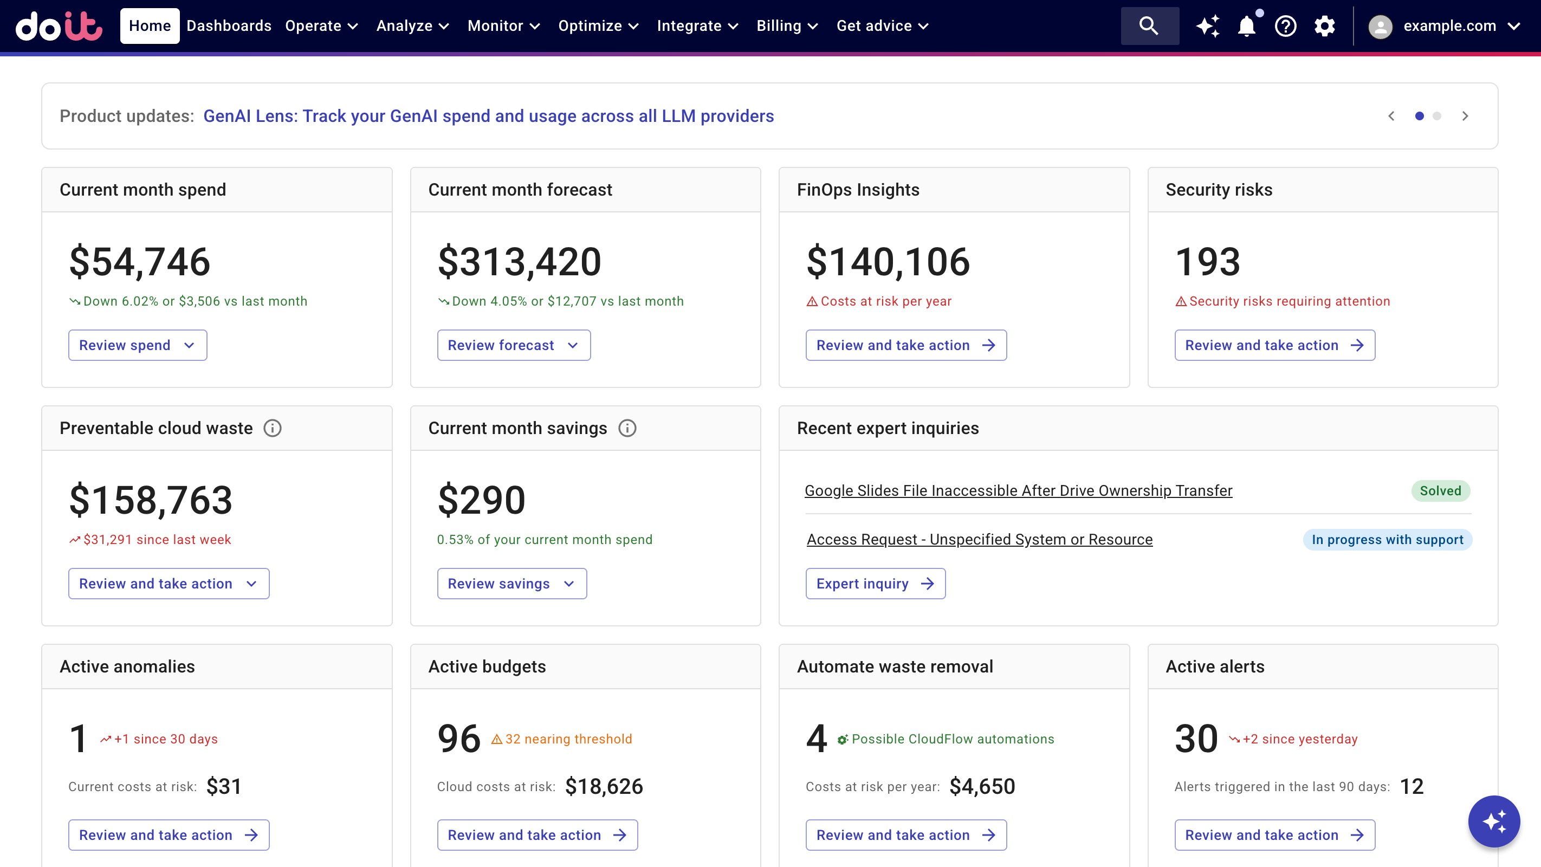Open the Optimize menu

598,25
